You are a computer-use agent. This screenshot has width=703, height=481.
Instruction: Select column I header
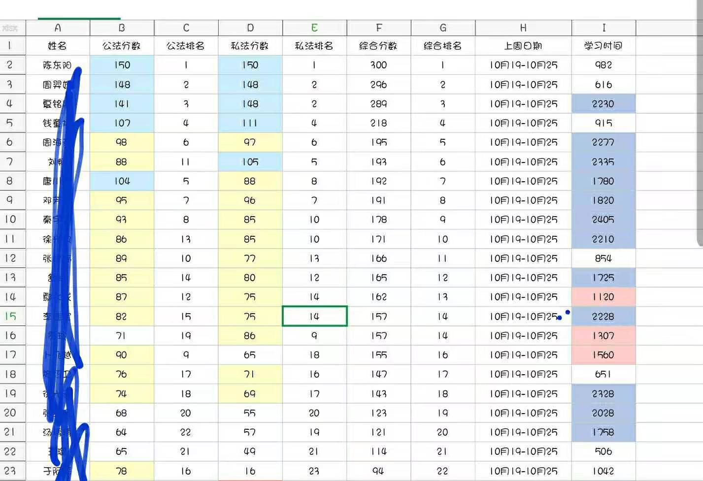coord(603,28)
